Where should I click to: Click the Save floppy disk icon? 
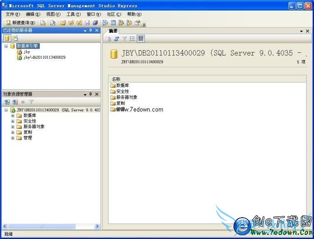tap(87, 23)
